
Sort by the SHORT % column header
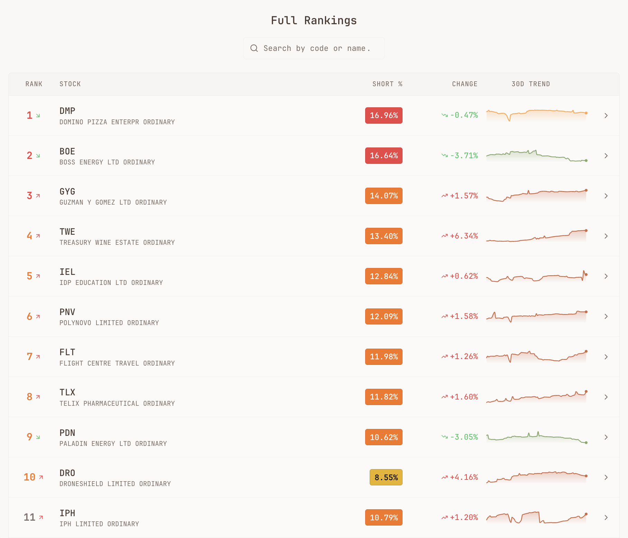pos(387,84)
